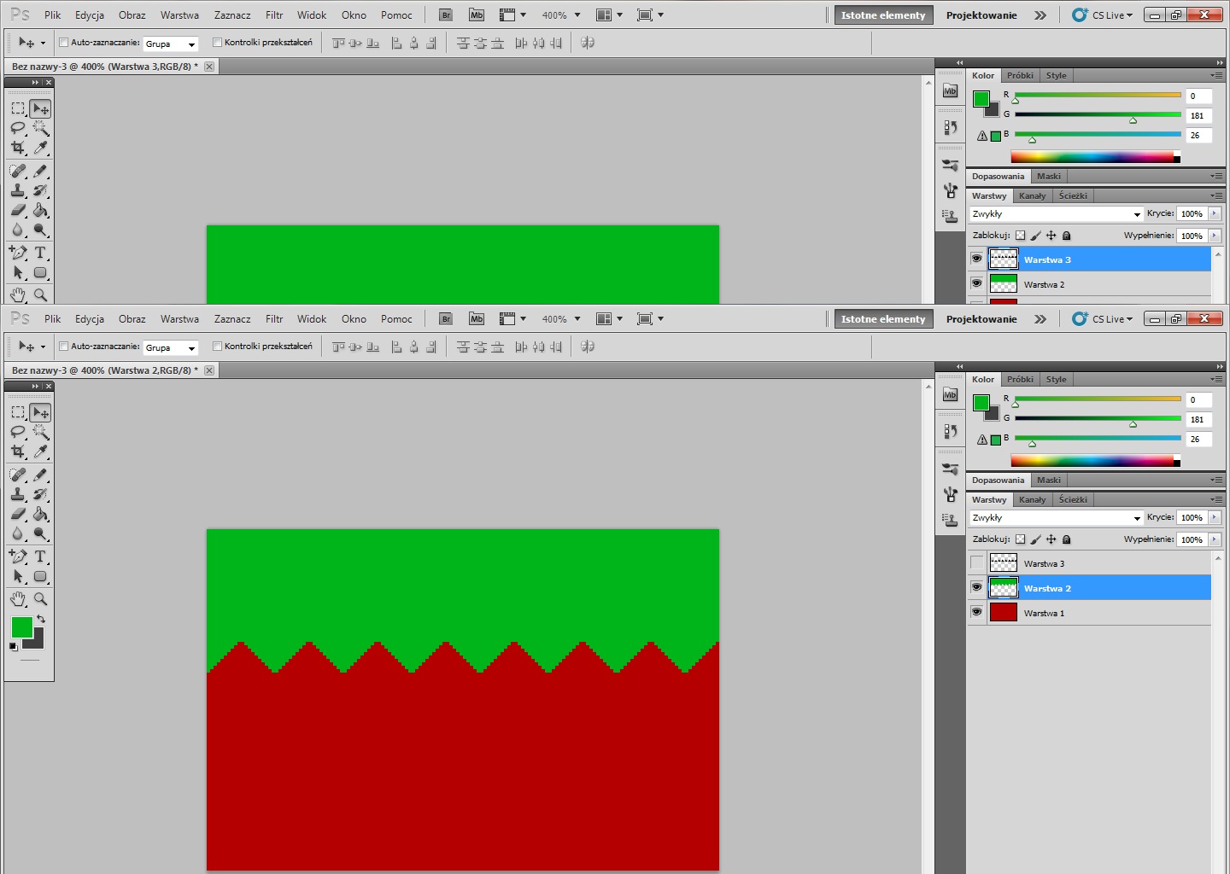Image resolution: width=1230 pixels, height=874 pixels.
Task: Hide Warstwa 2 layer in lower window
Action: point(977,587)
